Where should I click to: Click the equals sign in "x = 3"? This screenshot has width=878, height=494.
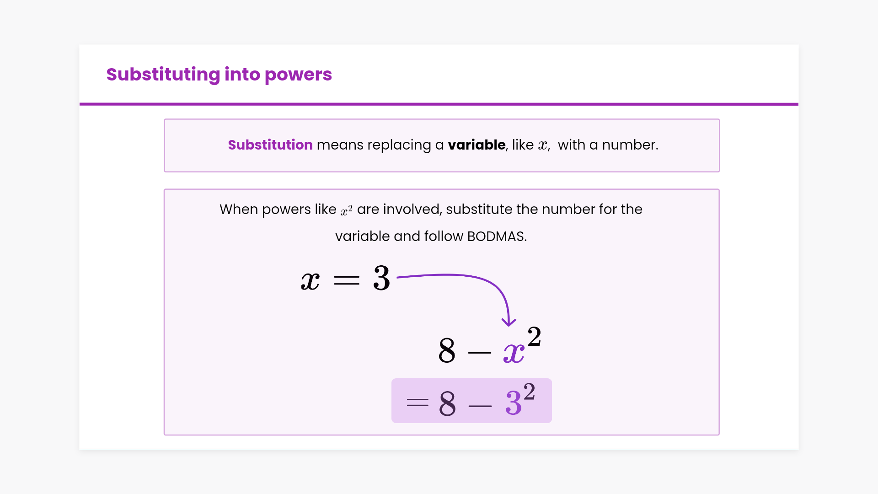pyautogui.click(x=347, y=280)
